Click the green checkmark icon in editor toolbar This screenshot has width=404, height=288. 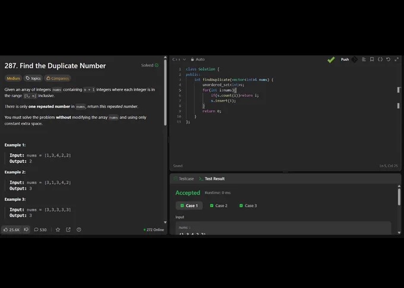point(331,60)
